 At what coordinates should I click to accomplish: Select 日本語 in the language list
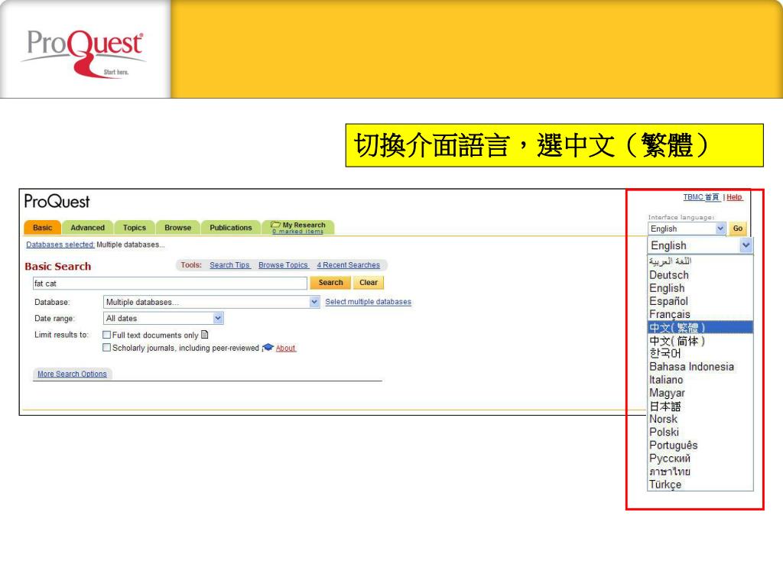click(700, 407)
